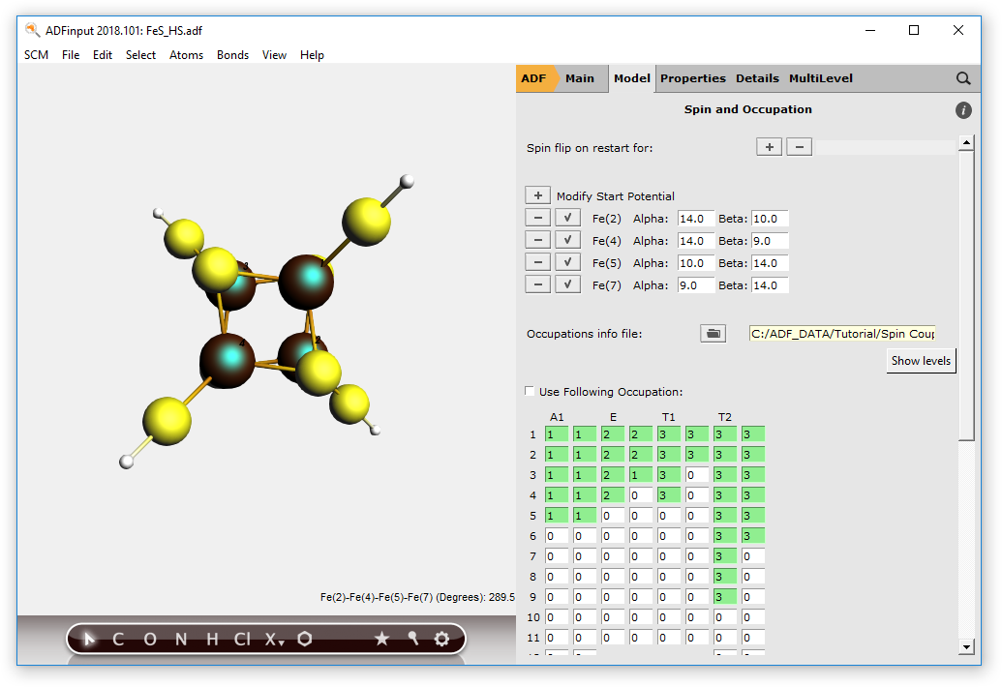Remove the Fe(5) start potential row
Image resolution: width=1002 pixels, height=687 pixels.
click(x=538, y=262)
